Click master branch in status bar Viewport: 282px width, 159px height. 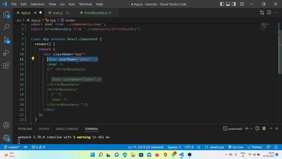(x=11, y=147)
